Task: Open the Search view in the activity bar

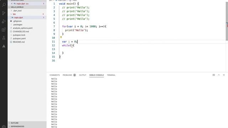Action: (4, 5)
